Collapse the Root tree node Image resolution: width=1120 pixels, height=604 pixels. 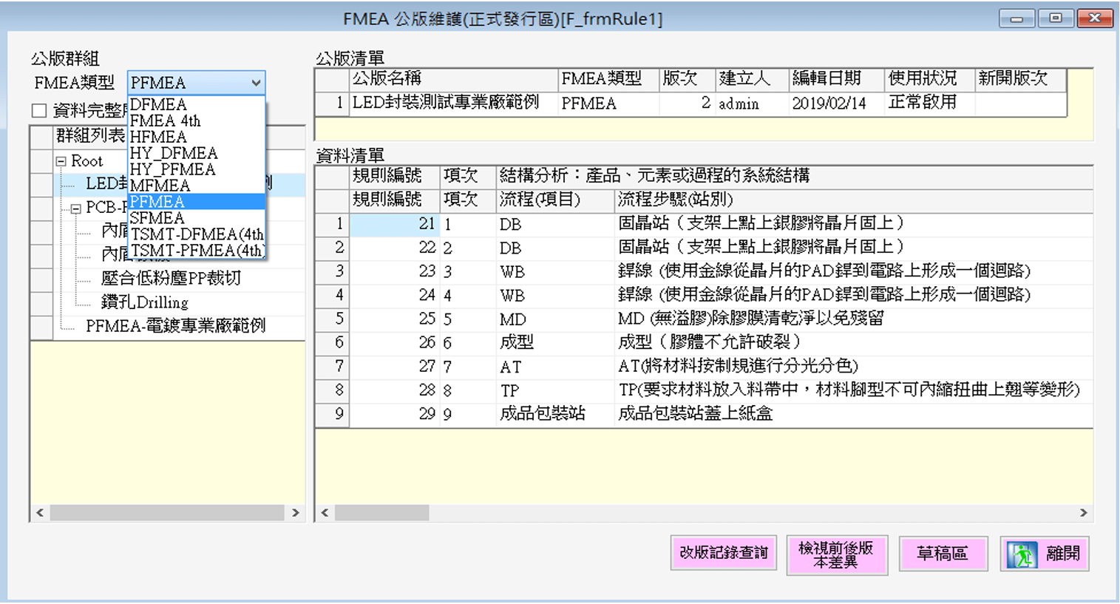point(61,161)
